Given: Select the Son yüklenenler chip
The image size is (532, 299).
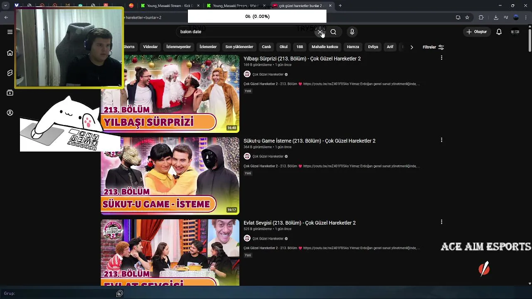Looking at the screenshot, I should point(239,47).
